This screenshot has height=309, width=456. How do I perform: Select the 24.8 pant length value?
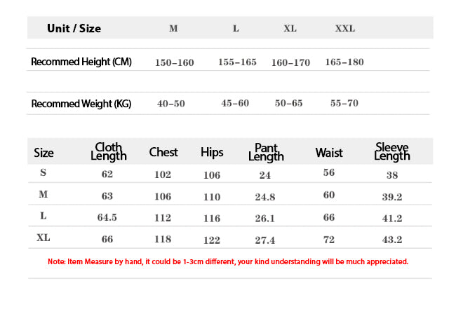point(265,197)
